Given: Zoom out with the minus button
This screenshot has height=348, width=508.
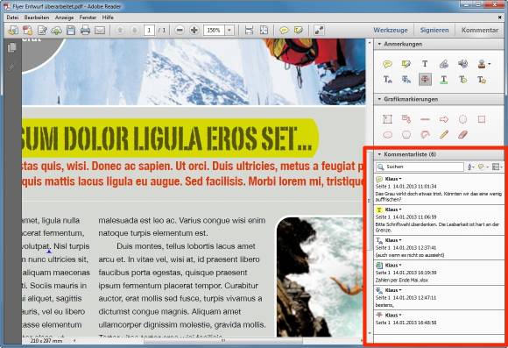Looking at the screenshot, I should point(180,31).
